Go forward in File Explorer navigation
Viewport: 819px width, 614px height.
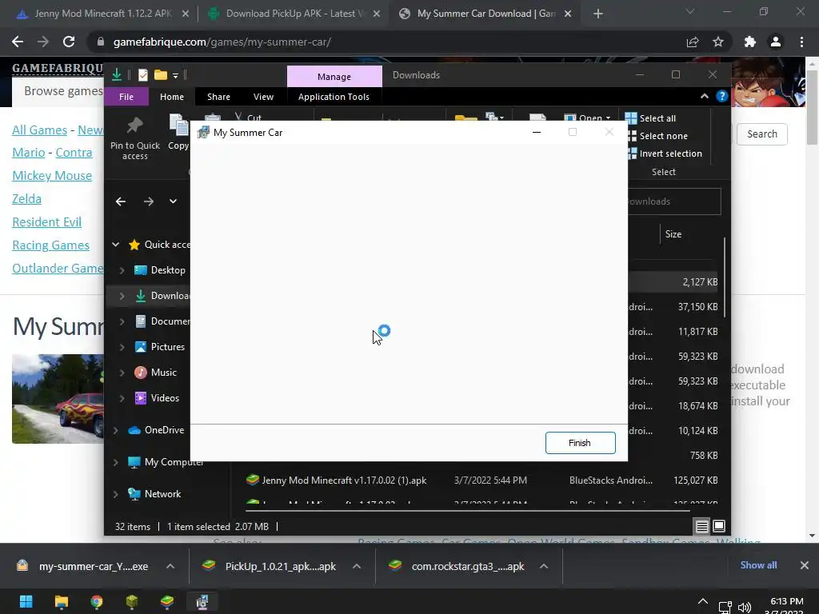[x=148, y=201]
